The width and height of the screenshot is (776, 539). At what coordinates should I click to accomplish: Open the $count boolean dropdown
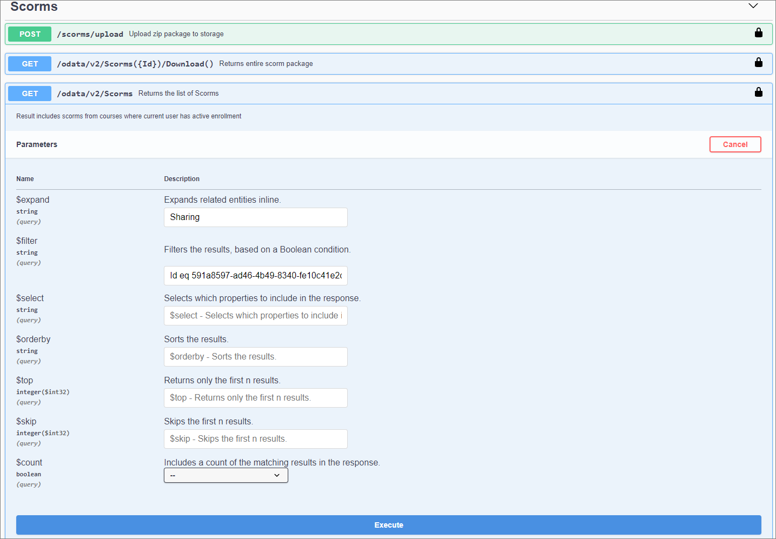click(225, 475)
